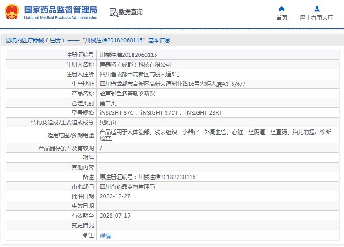Click the 首页 home icon

pos(282,9)
